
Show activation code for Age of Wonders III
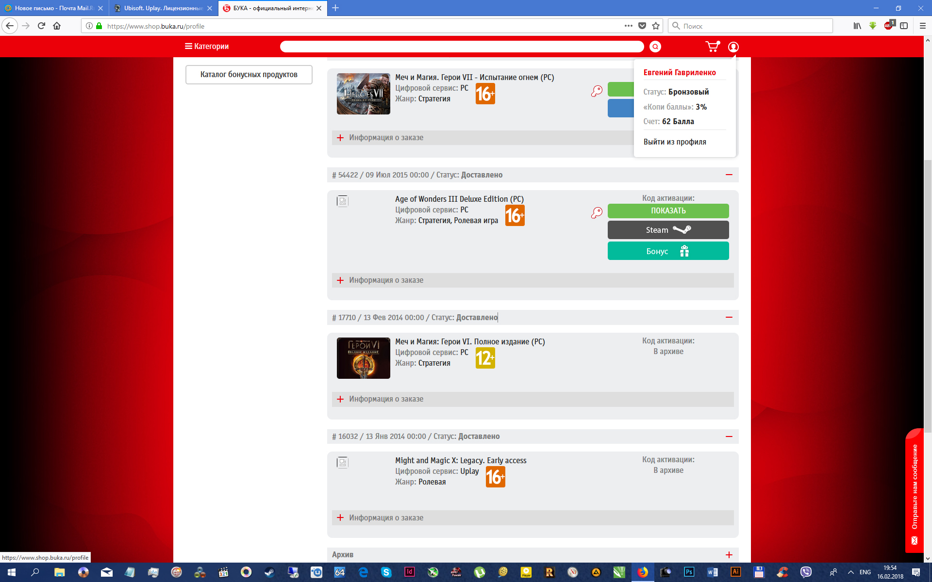[x=668, y=211]
